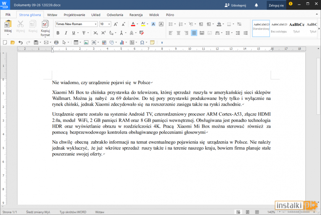Image resolution: width=321 pixels, height=215 pixels.
Task: Toggle underline formatting
Action: 73,33
